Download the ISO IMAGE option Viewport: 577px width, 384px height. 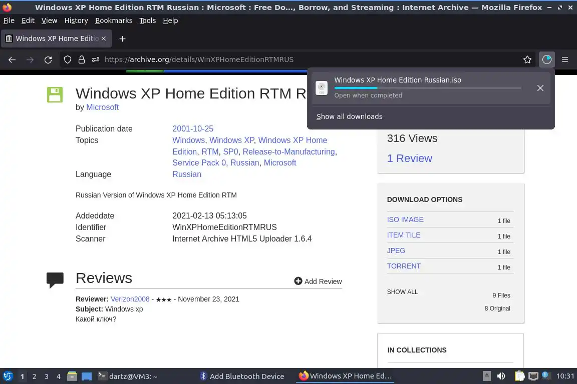[405, 219]
